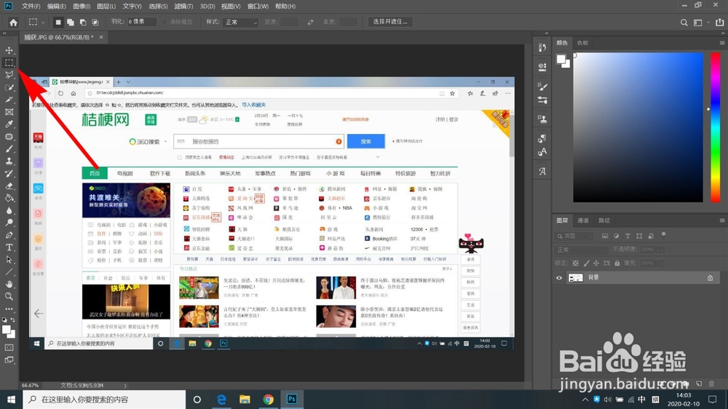The image size is (728, 409).
Task: Select the Brush tool
Action: click(9, 149)
